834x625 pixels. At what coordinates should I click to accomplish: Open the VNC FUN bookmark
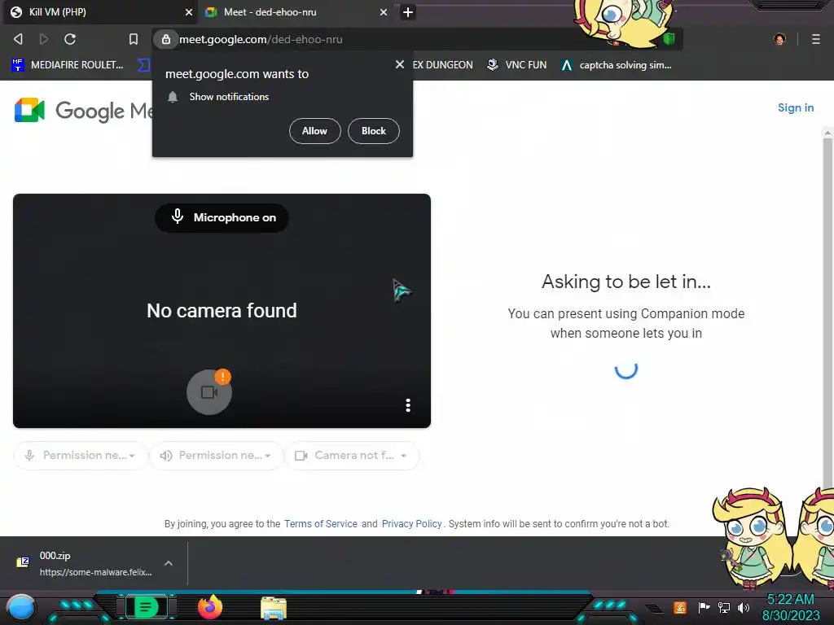point(516,65)
